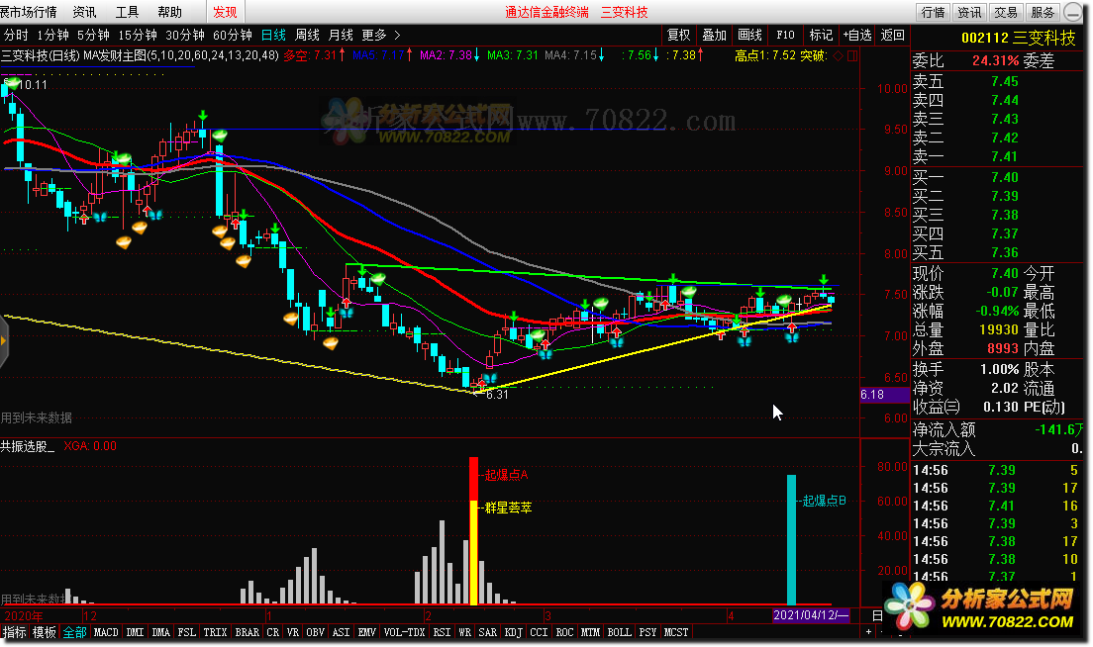1093x647 pixels.
Task: Open F10 company info
Action: 786,35
